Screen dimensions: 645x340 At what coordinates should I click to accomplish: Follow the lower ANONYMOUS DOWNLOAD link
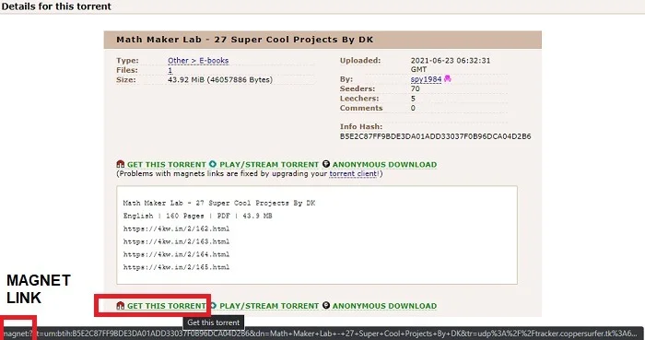pos(384,306)
